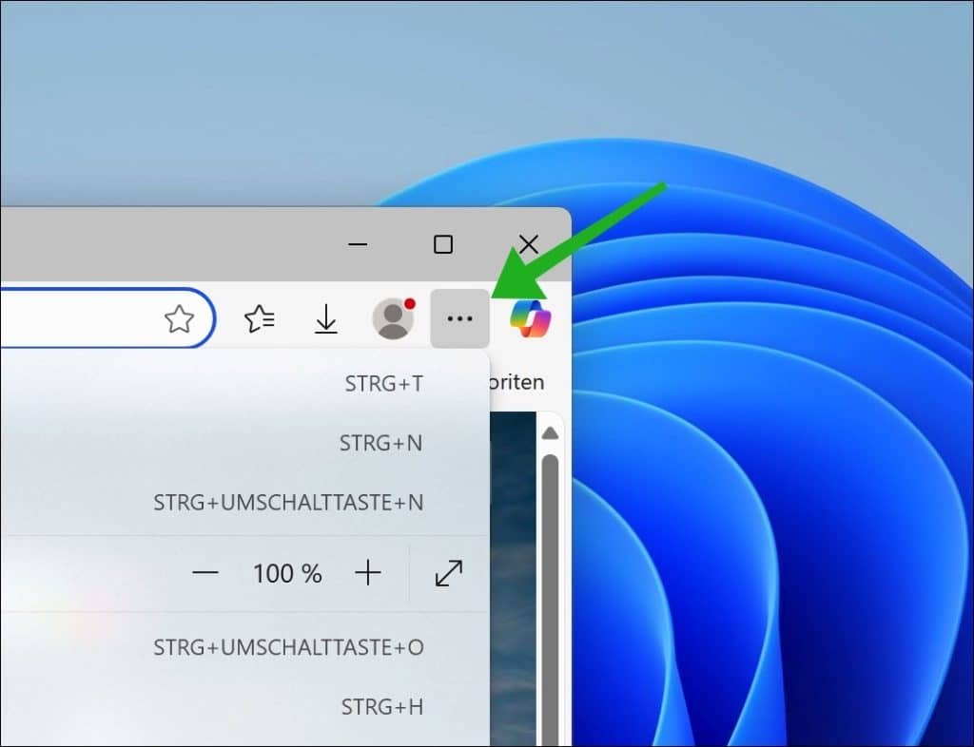Image resolution: width=974 pixels, height=747 pixels.
Task: Click the user profile avatar
Action: (x=393, y=319)
